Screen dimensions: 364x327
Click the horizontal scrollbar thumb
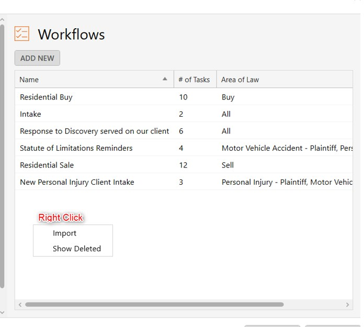[154, 305]
